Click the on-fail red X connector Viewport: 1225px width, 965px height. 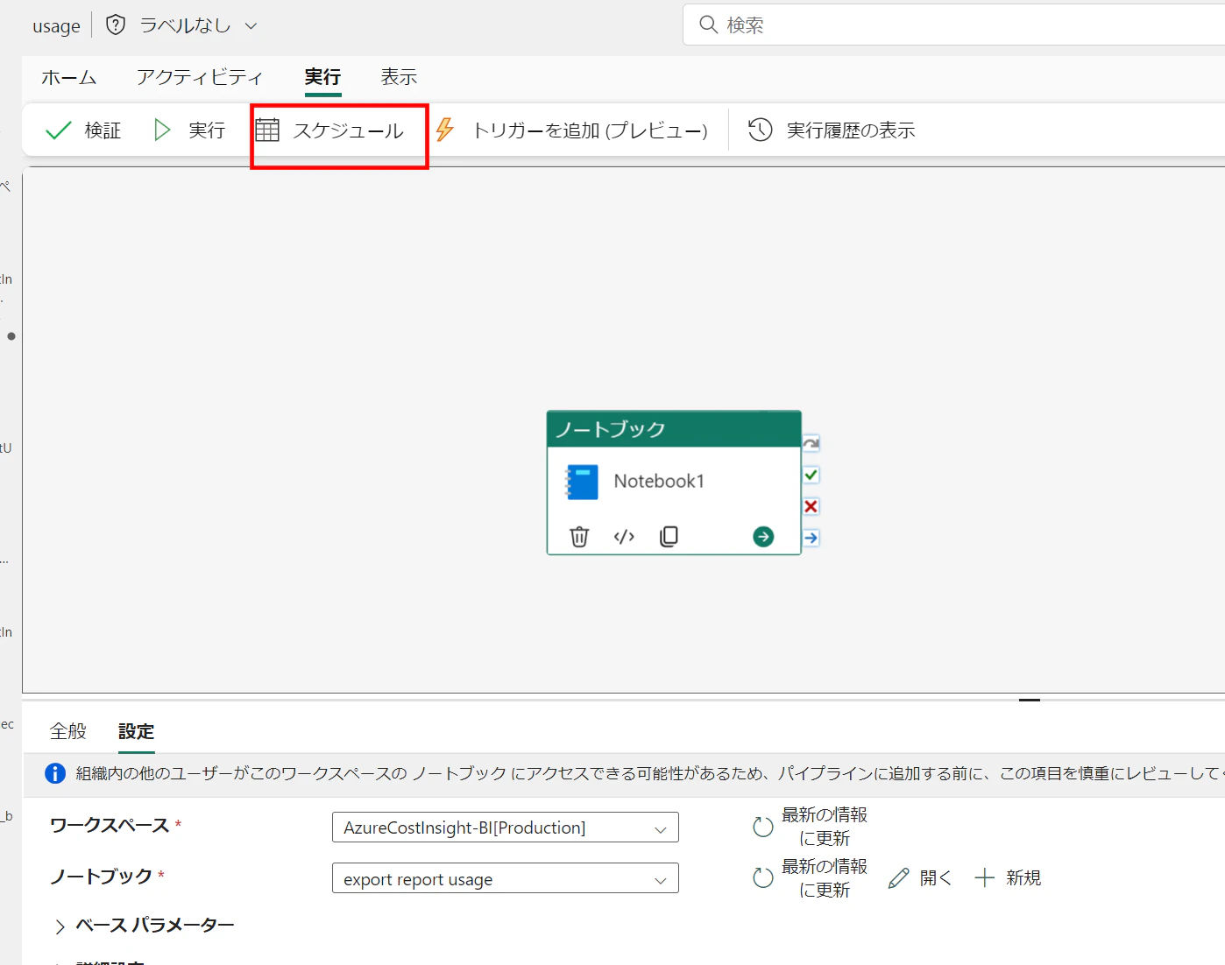(811, 506)
